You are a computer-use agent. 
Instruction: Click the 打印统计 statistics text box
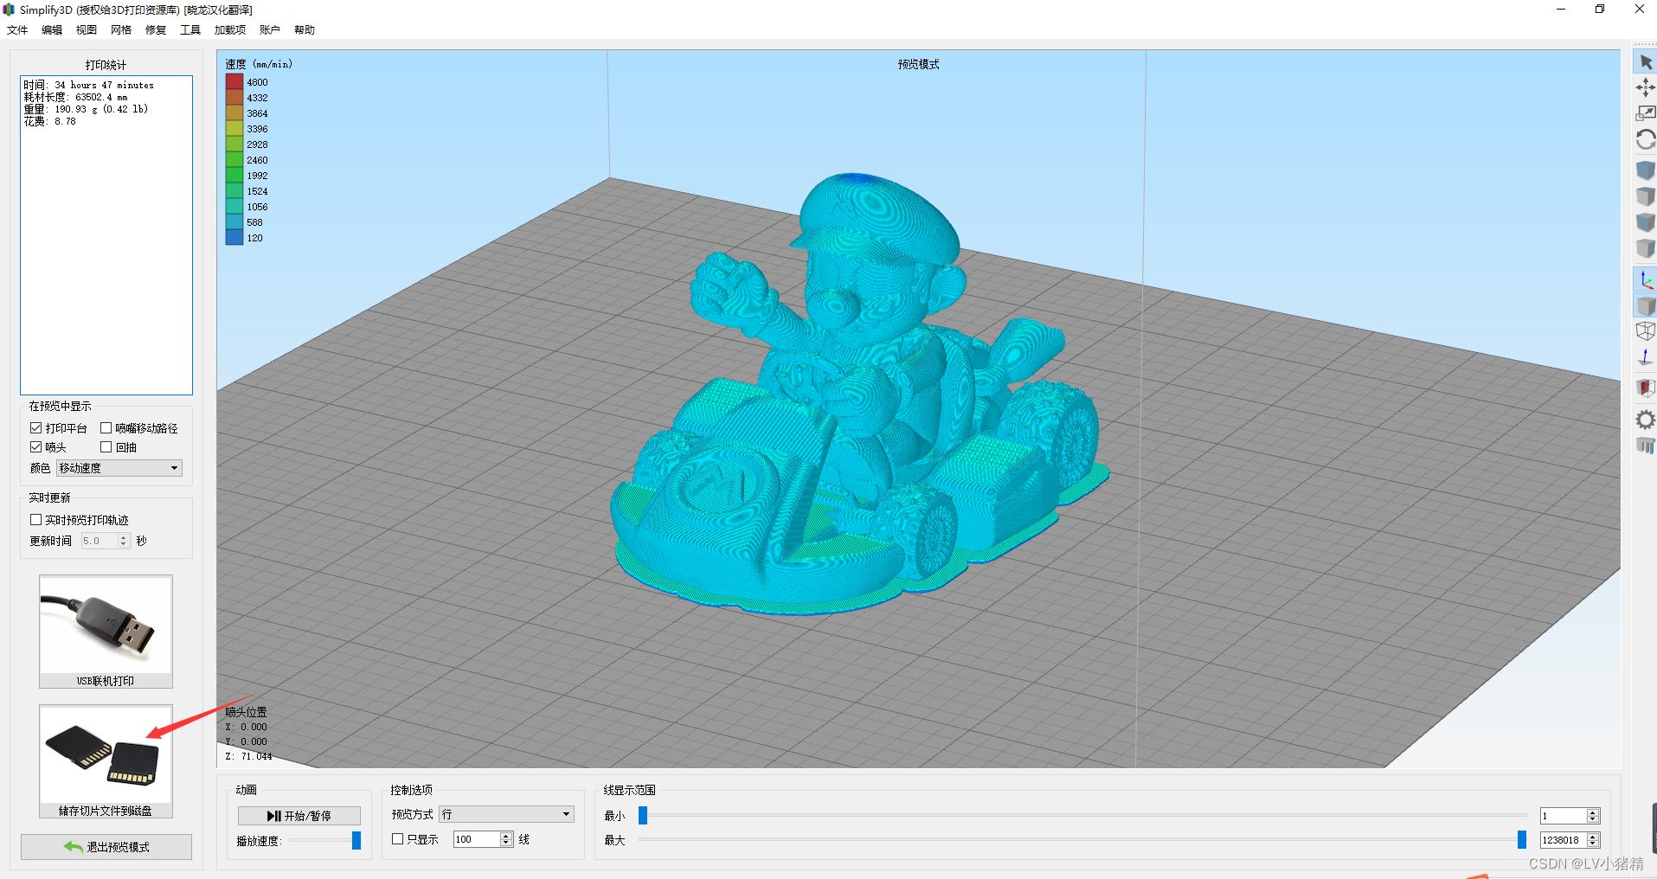[106, 235]
